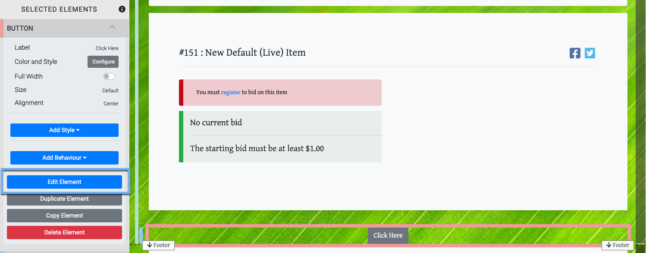
Task: Click the Label value Click Here
Action: click(107, 48)
